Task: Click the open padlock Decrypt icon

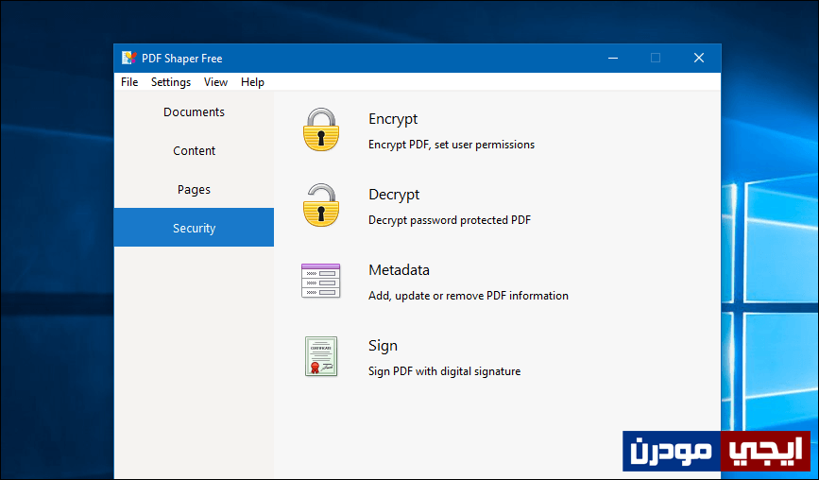Action: point(321,205)
